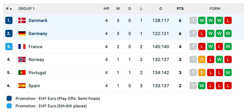Open the Denmark team link
Screen dimensions: 248x112
tap(38, 20)
